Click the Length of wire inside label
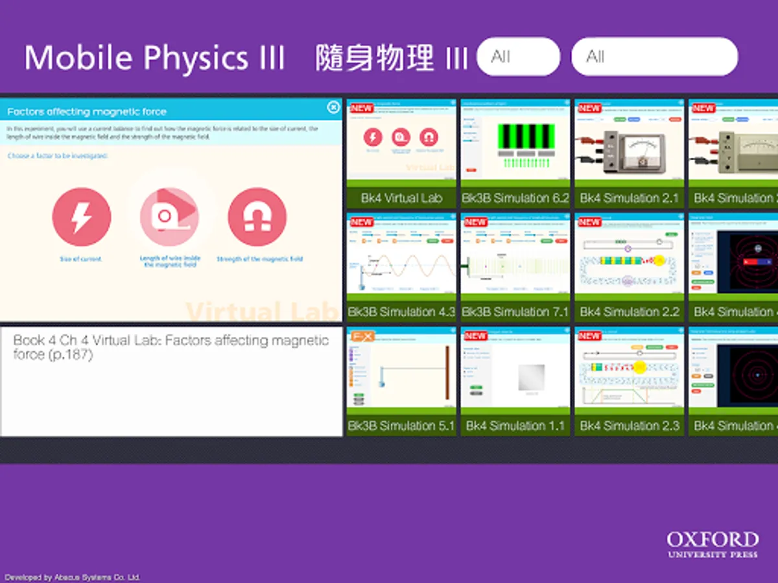This screenshot has width=778, height=583. pyautogui.click(x=170, y=261)
